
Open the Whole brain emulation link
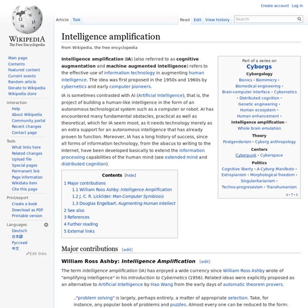[259, 128]
